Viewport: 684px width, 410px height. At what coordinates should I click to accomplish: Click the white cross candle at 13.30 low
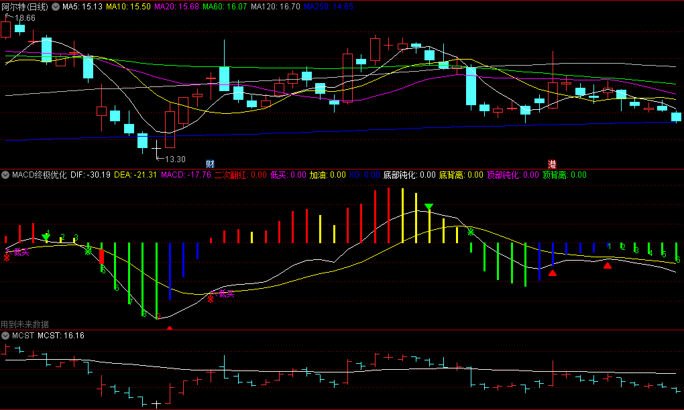tap(156, 149)
